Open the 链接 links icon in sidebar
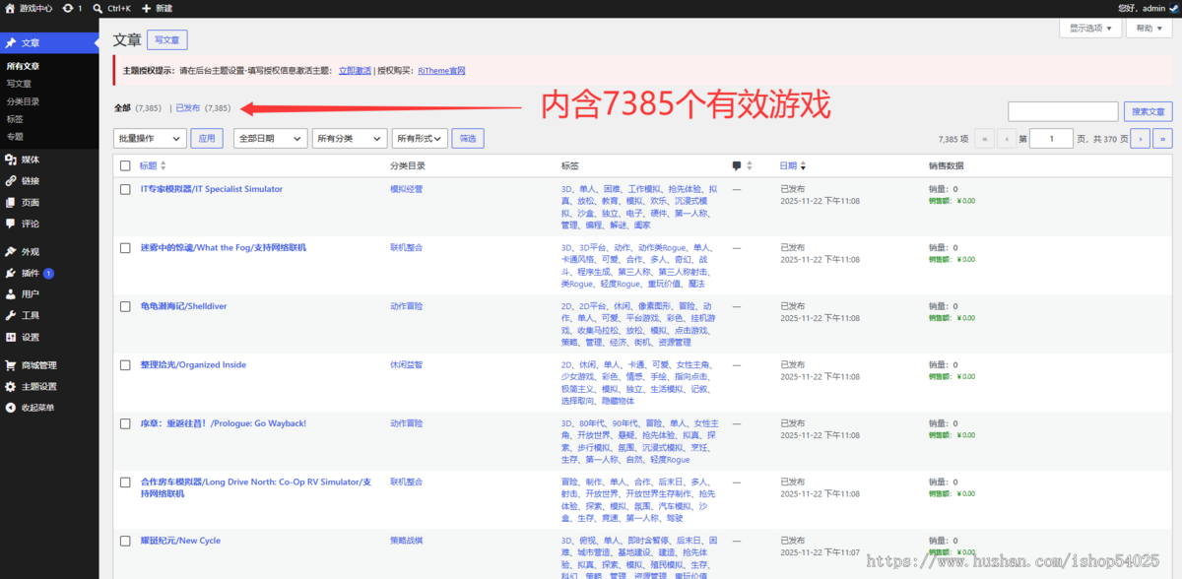 [10, 181]
